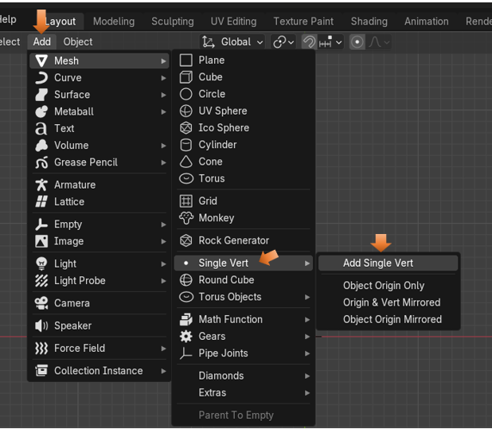The width and height of the screenshot is (492, 429).
Task: Open the proportional editing falloff selector
Action: coord(379,42)
